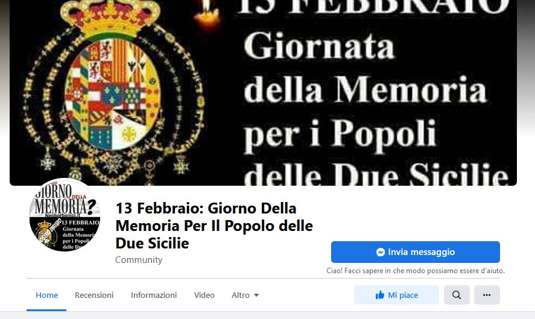Expand the Altro dropdown arrow
Screen dimensions: 535x319
click(x=256, y=295)
